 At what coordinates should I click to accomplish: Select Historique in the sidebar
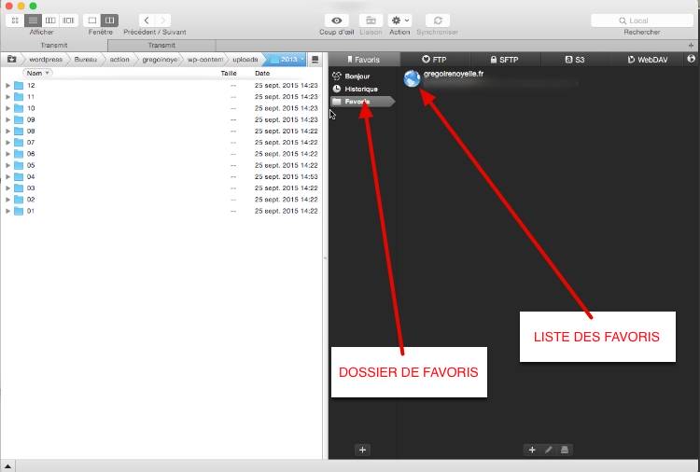pos(356,90)
